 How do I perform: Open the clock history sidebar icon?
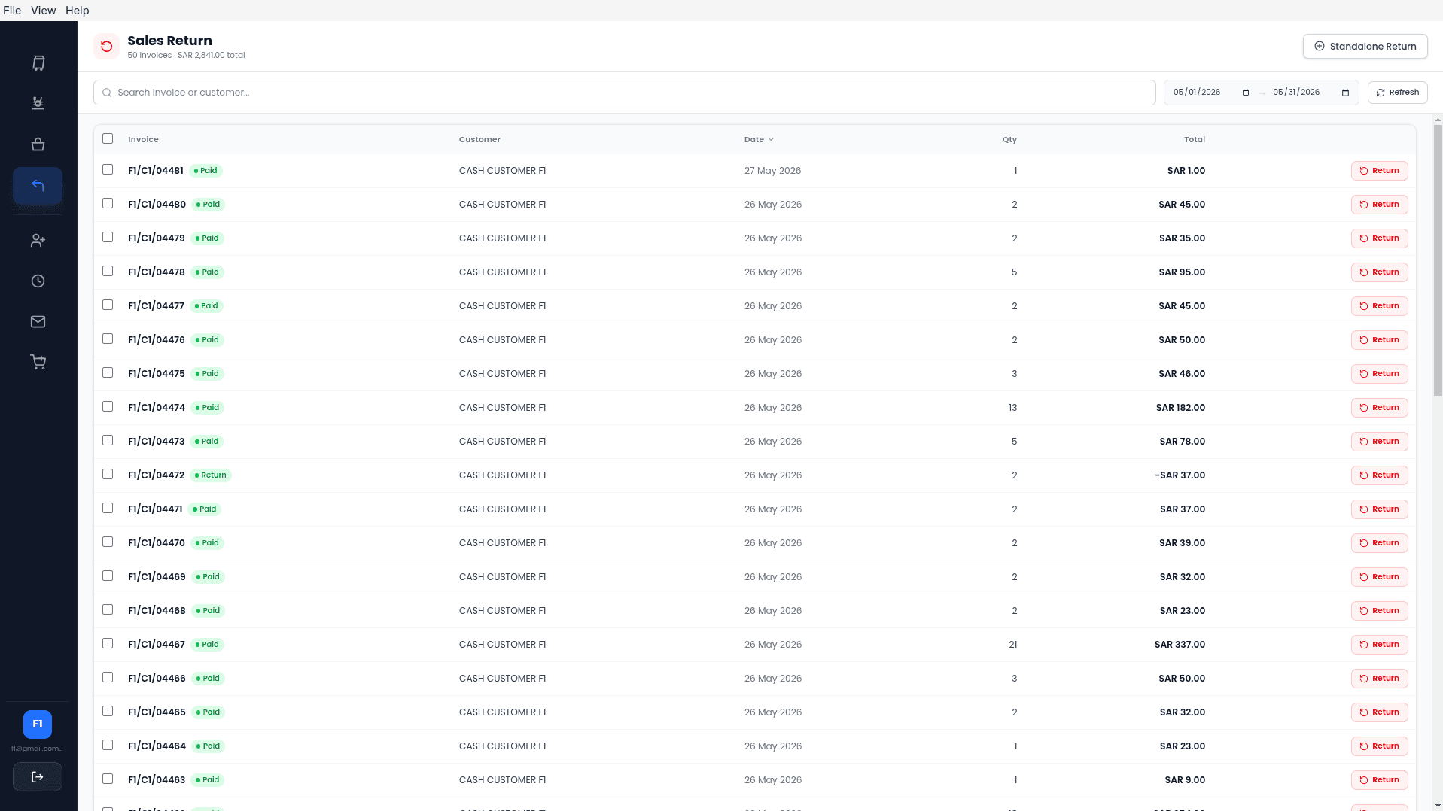(38, 281)
